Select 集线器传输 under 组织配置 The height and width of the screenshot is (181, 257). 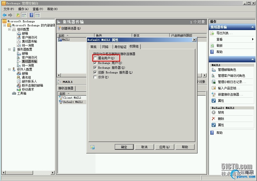coord(30,41)
